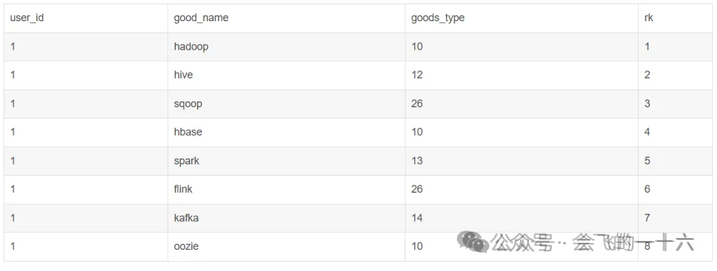717x271 pixels.
Task: Click the goods_type column header
Action: [x=438, y=18]
